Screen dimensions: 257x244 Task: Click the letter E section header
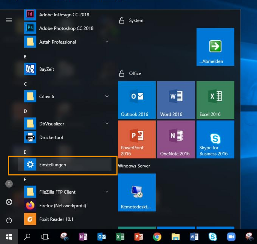[x=25, y=152]
